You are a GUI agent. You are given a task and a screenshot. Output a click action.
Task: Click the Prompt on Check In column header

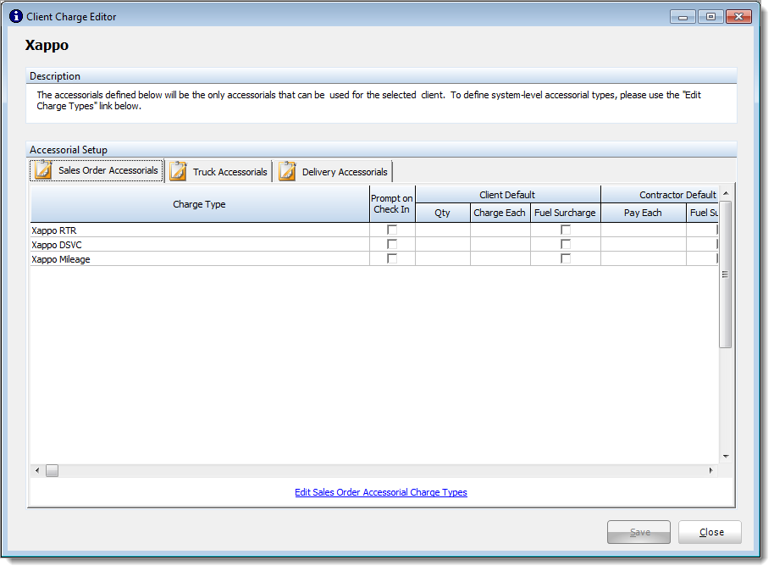point(392,204)
